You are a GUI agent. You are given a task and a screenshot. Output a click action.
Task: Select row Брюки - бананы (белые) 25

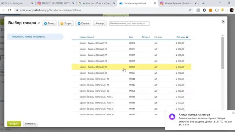[x=131, y=43]
